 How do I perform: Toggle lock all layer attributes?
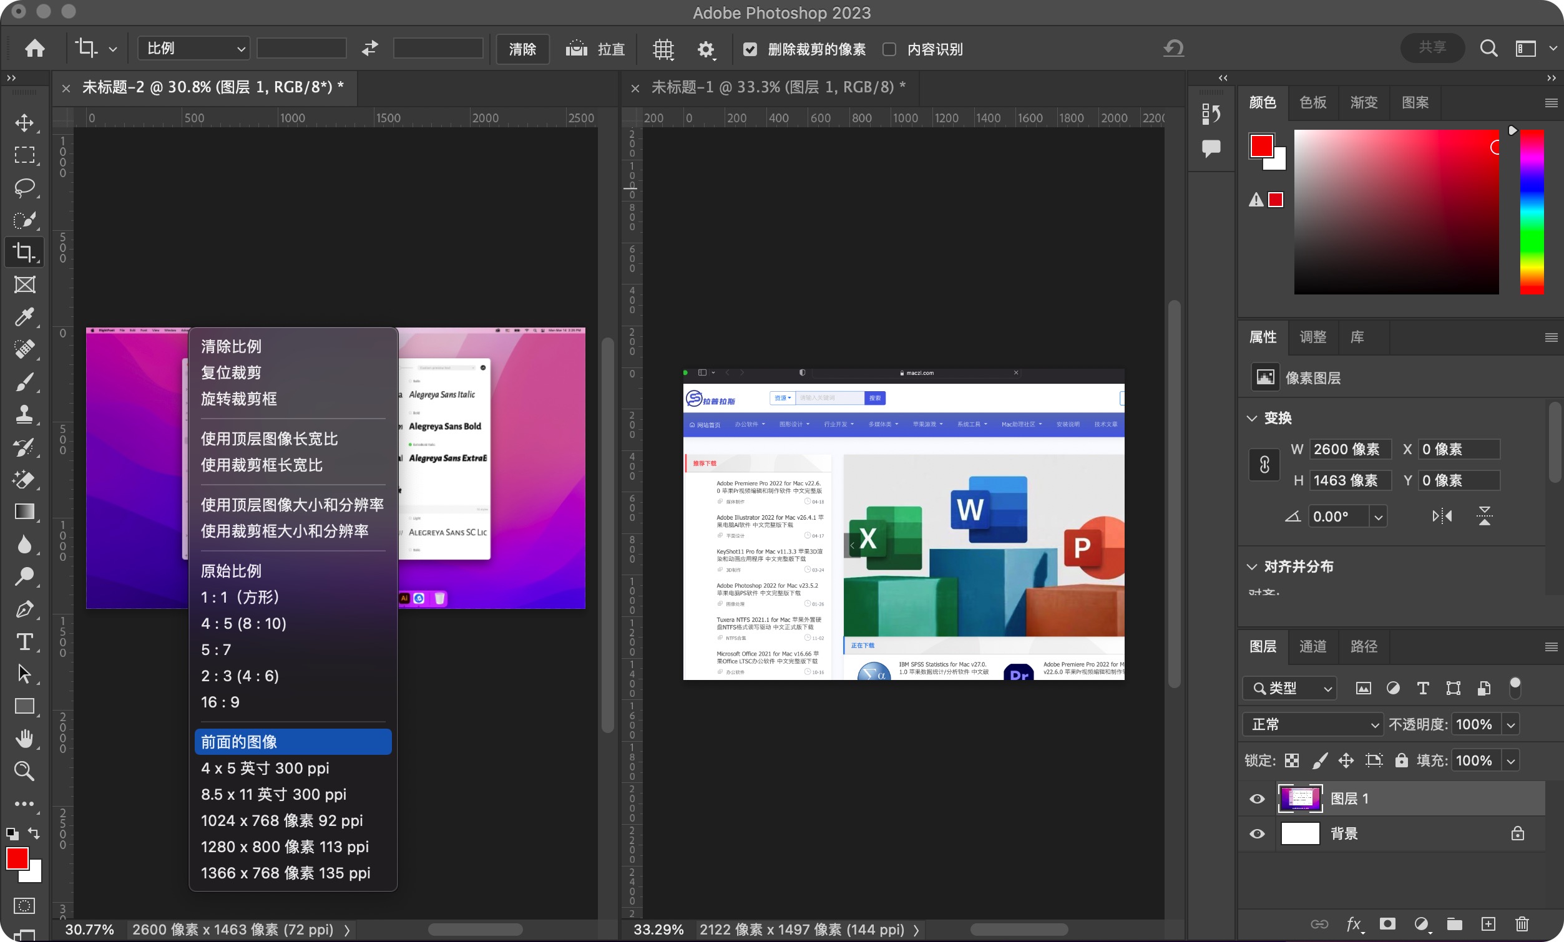[x=1402, y=760]
